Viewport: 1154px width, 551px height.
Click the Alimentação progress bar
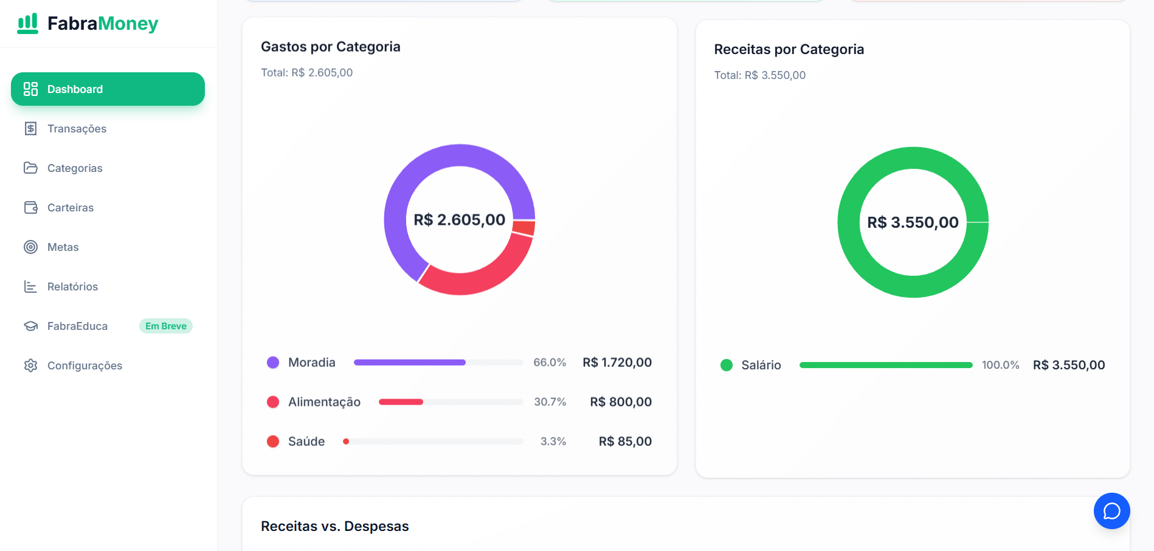[x=450, y=402]
